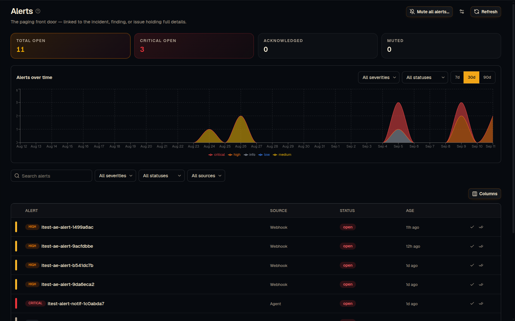Expand All statuses filter above the alerts table
This screenshot has width=515, height=321.
pos(161,176)
